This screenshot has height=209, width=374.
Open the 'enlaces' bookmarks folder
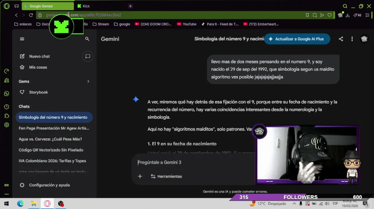tap(23, 24)
